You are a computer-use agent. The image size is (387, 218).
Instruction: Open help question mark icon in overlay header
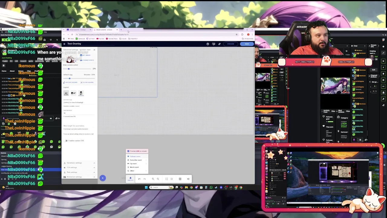(208, 44)
